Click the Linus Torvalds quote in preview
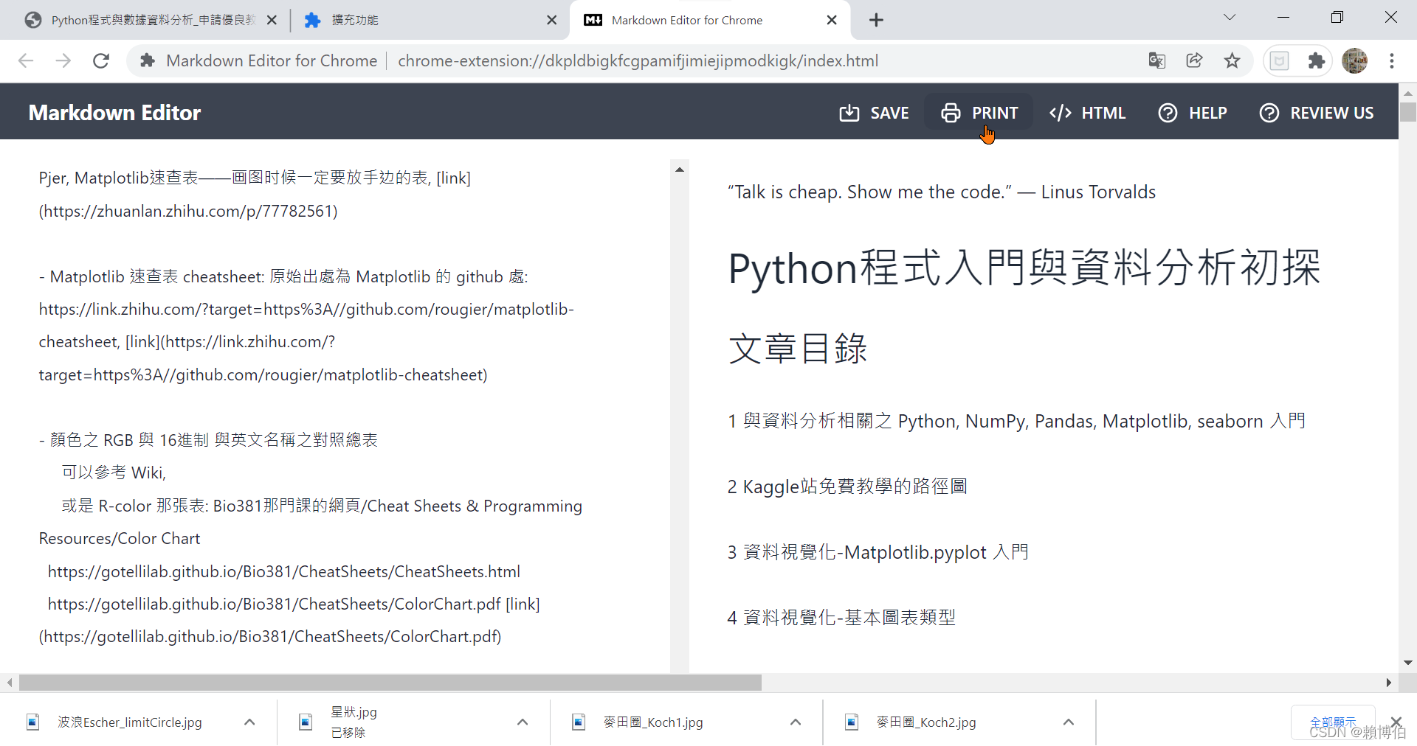Viewport: 1417px width, 746px height. coord(942,192)
